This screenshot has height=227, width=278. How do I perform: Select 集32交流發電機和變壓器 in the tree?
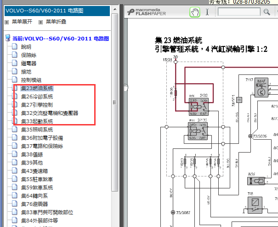[50, 113]
